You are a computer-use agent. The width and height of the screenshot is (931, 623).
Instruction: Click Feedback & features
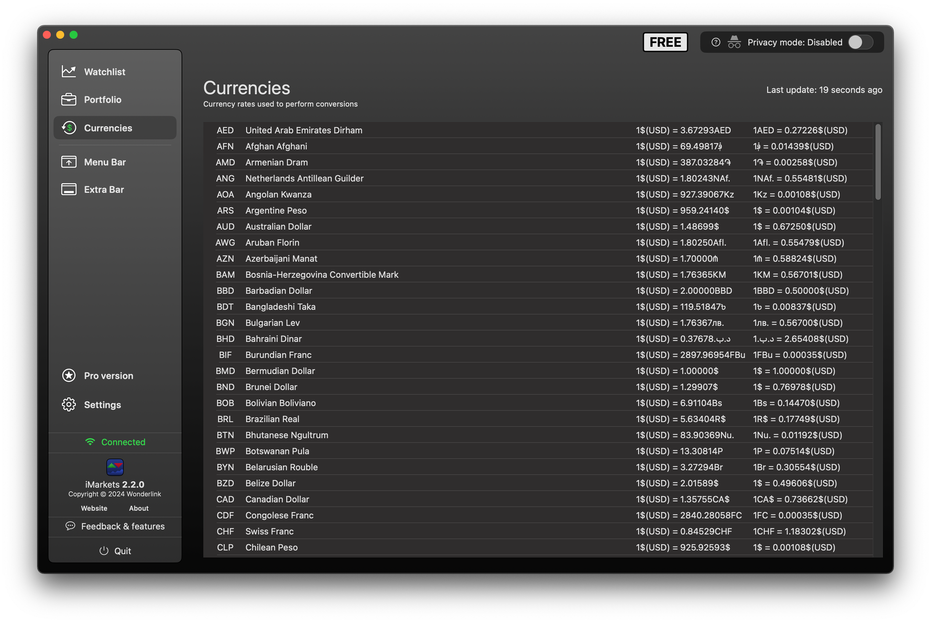[115, 526]
